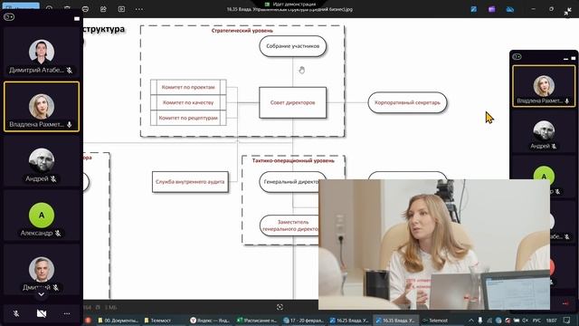Maximize the right call panel

pyautogui.click(x=574, y=58)
